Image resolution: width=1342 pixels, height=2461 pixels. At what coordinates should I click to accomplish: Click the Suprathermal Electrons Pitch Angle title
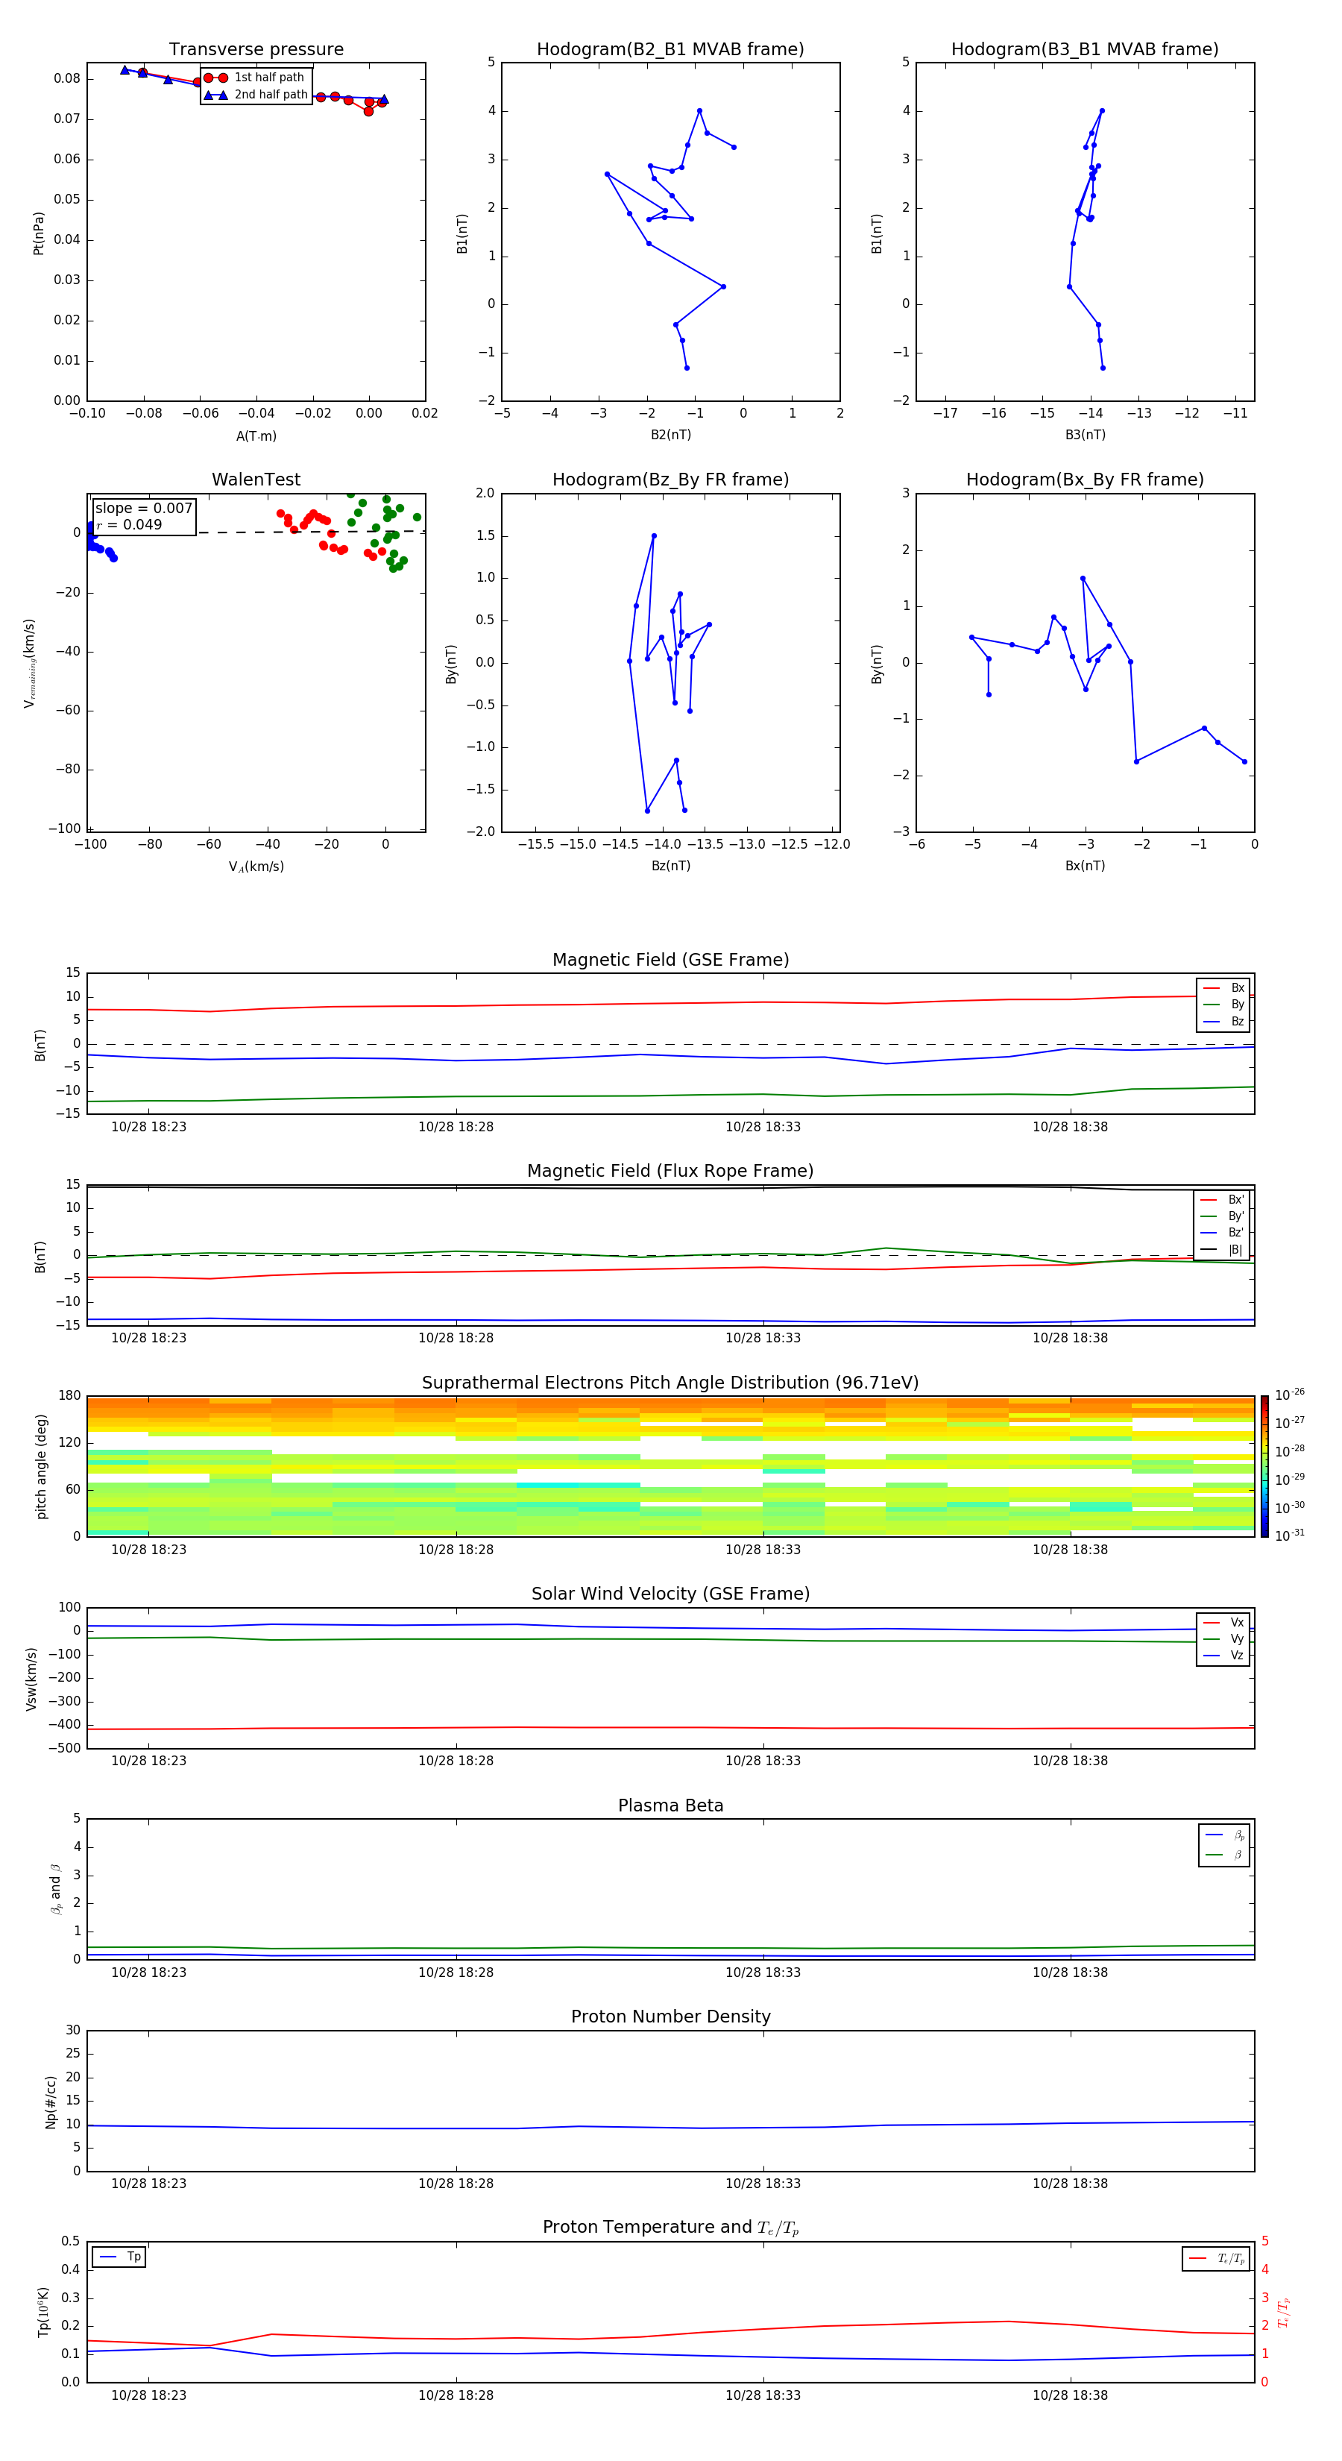[670, 1383]
